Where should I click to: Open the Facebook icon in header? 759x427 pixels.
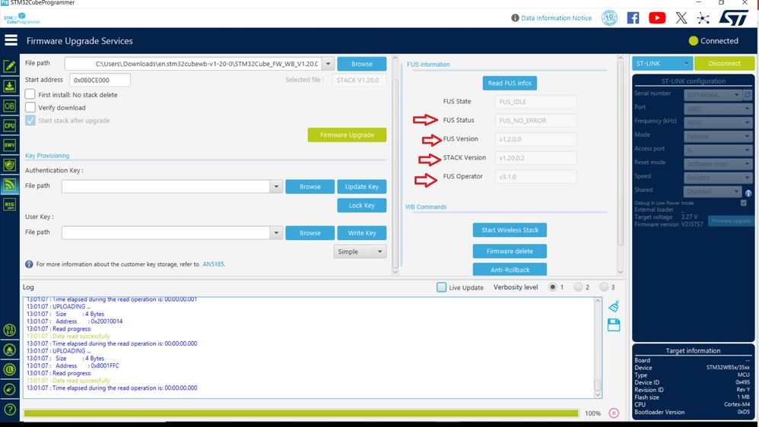pos(634,18)
